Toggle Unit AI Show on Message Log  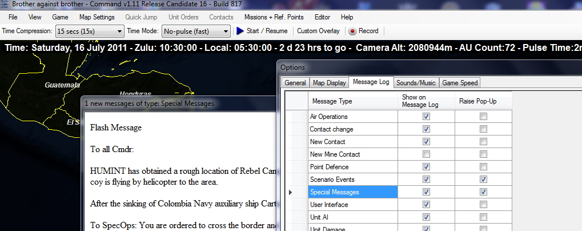426,217
